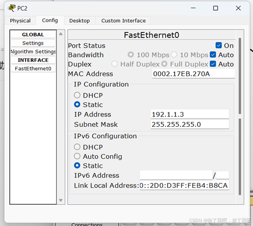
Task: Select DHCP under IP Configuration
Action: coord(77,95)
